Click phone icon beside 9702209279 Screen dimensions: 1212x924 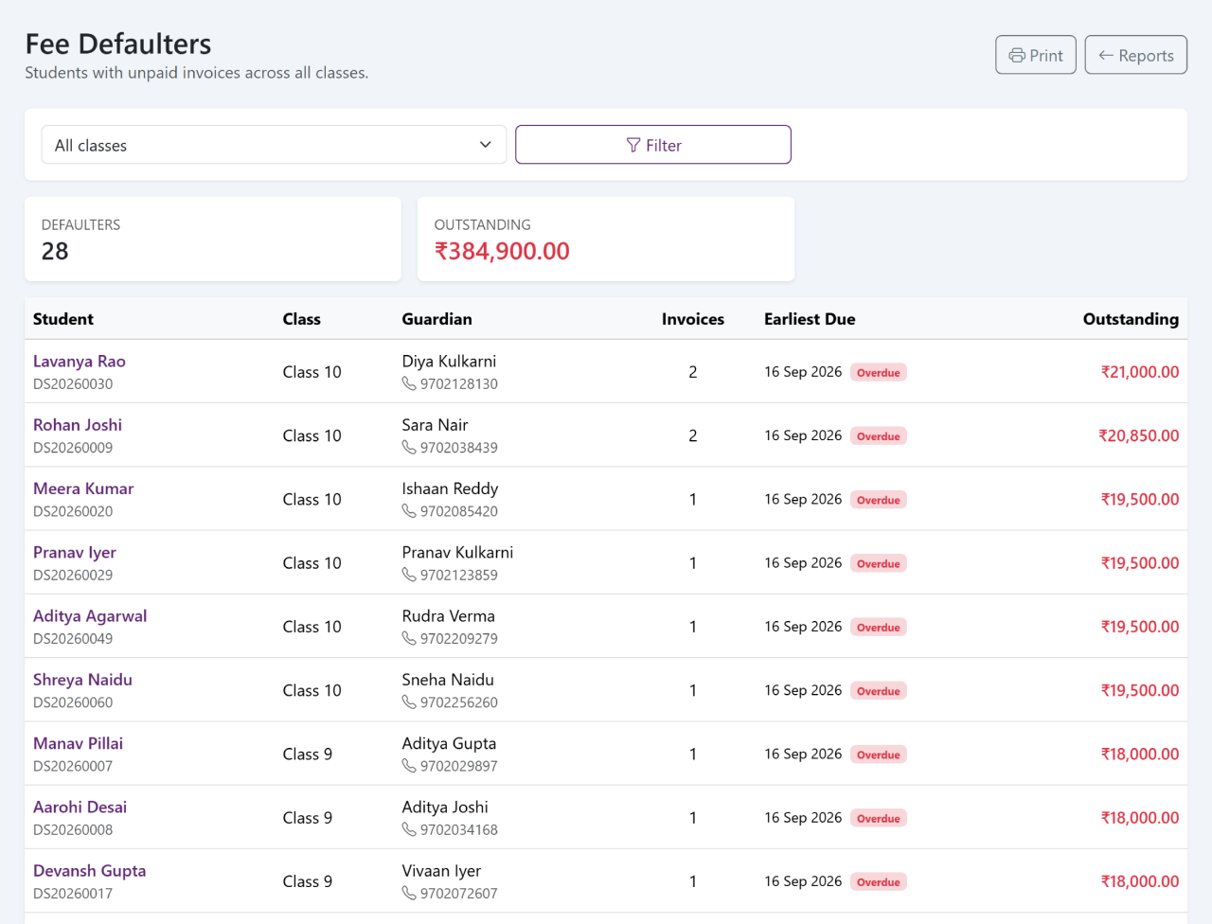pos(409,638)
